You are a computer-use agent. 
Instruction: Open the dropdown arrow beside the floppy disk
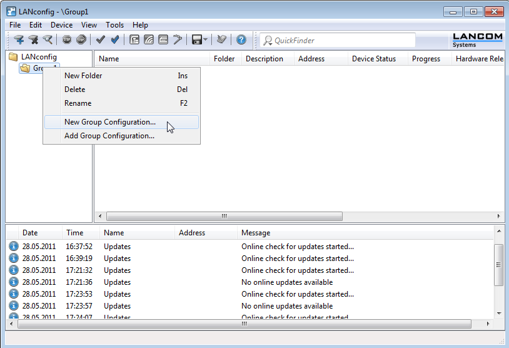[x=206, y=40]
